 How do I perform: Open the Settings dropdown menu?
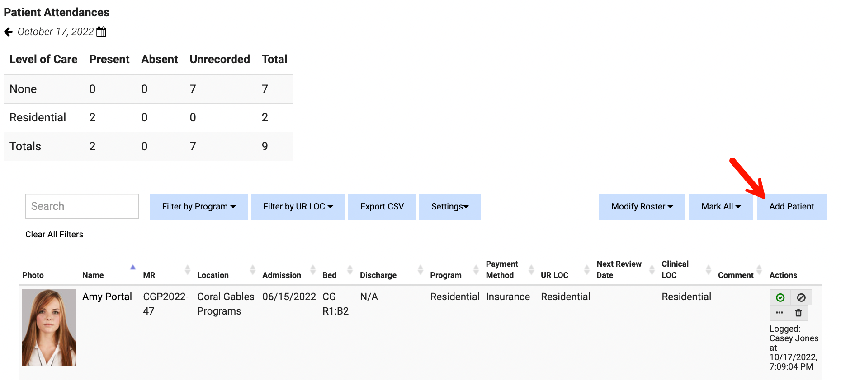[x=449, y=207]
